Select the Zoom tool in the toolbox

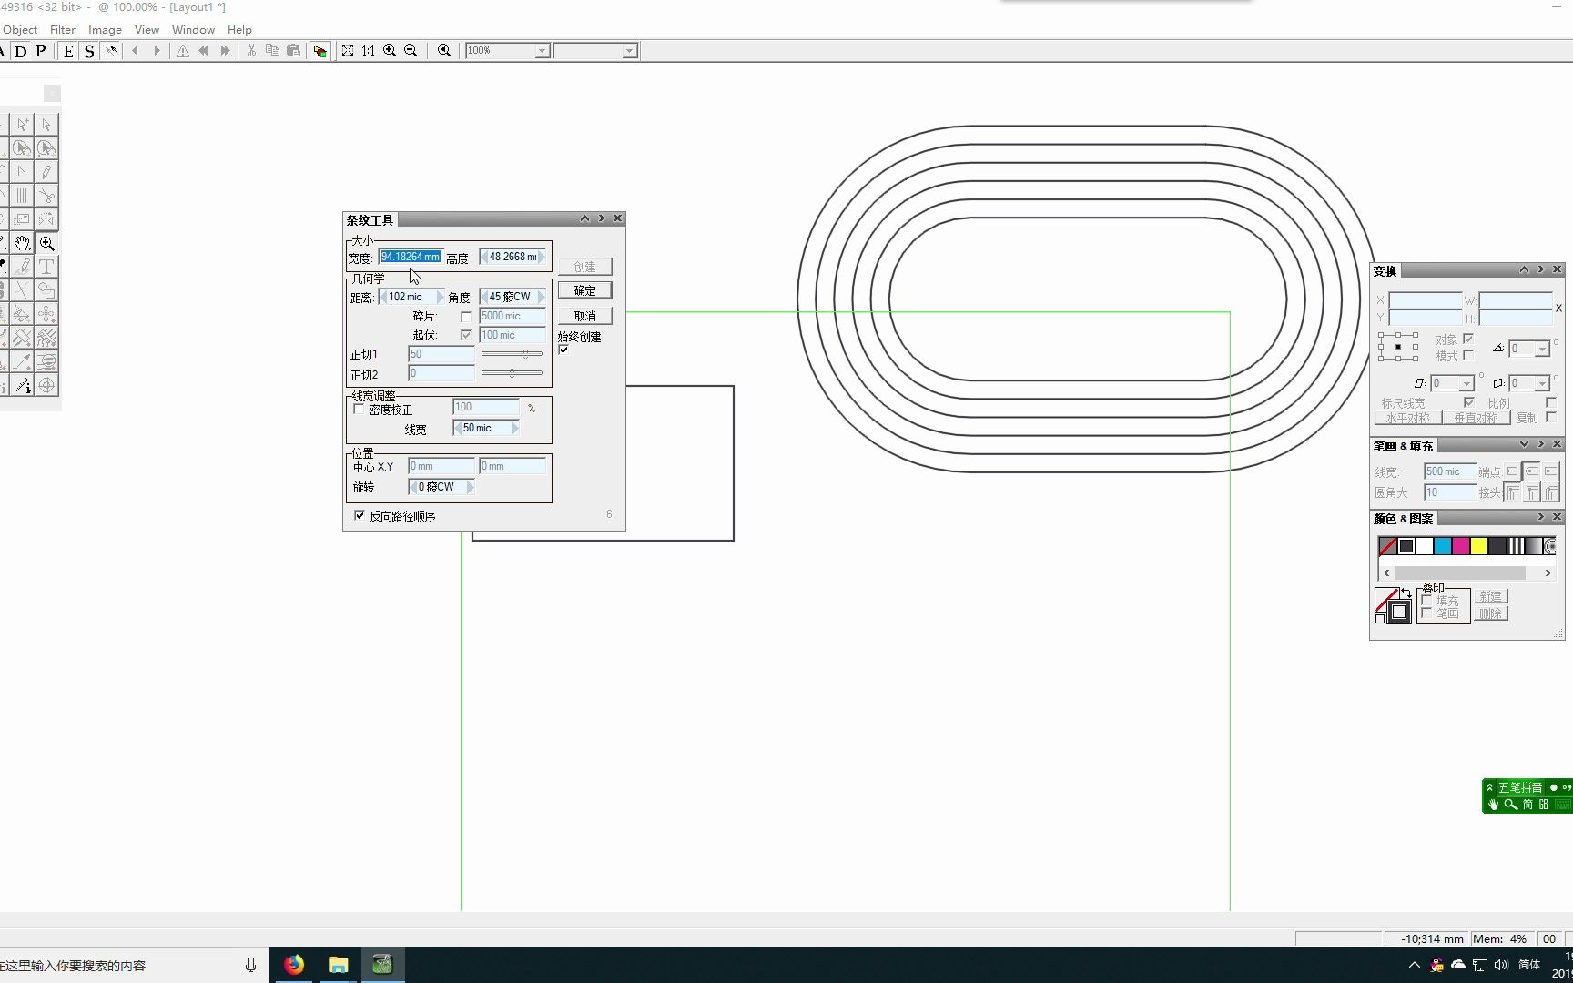point(46,243)
